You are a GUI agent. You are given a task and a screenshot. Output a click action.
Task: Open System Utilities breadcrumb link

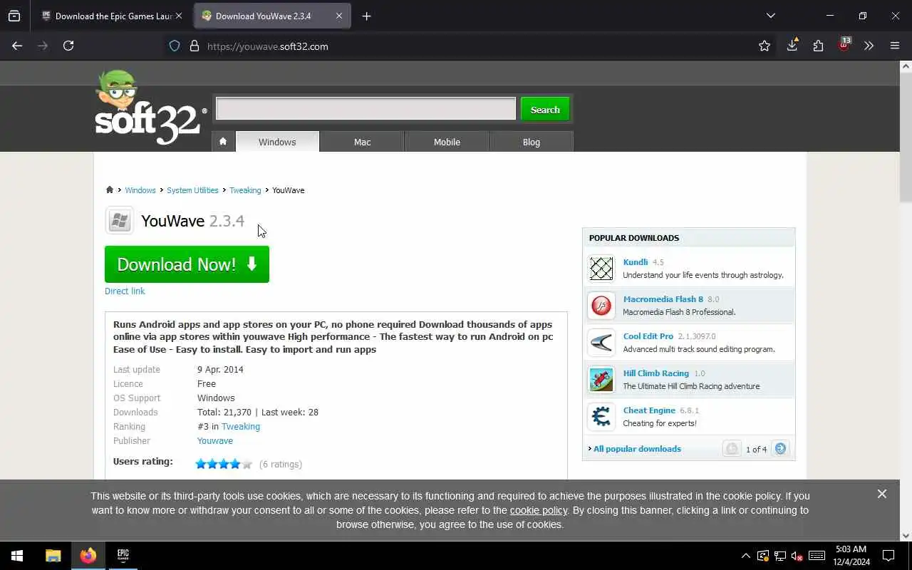[x=192, y=190]
